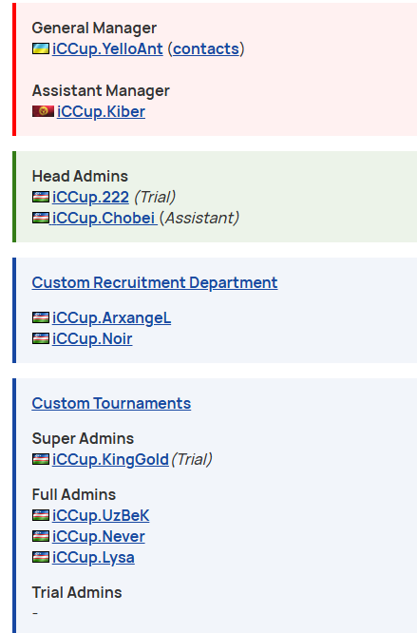Click the flag icon beside iCCup.ArxangeL

click(41, 317)
